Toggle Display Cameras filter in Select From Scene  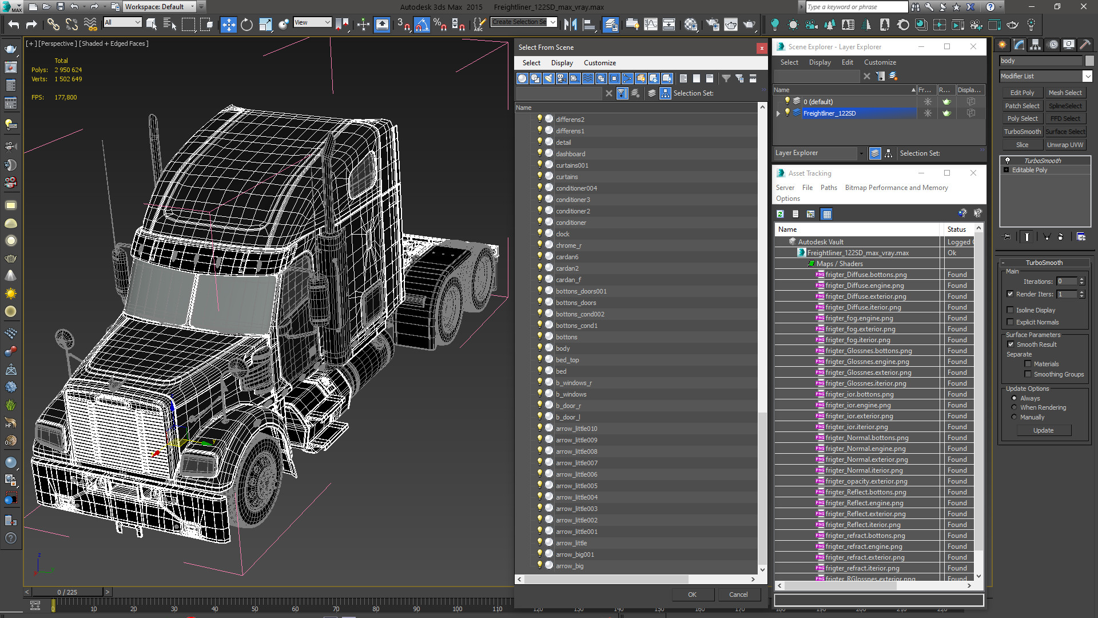click(562, 78)
